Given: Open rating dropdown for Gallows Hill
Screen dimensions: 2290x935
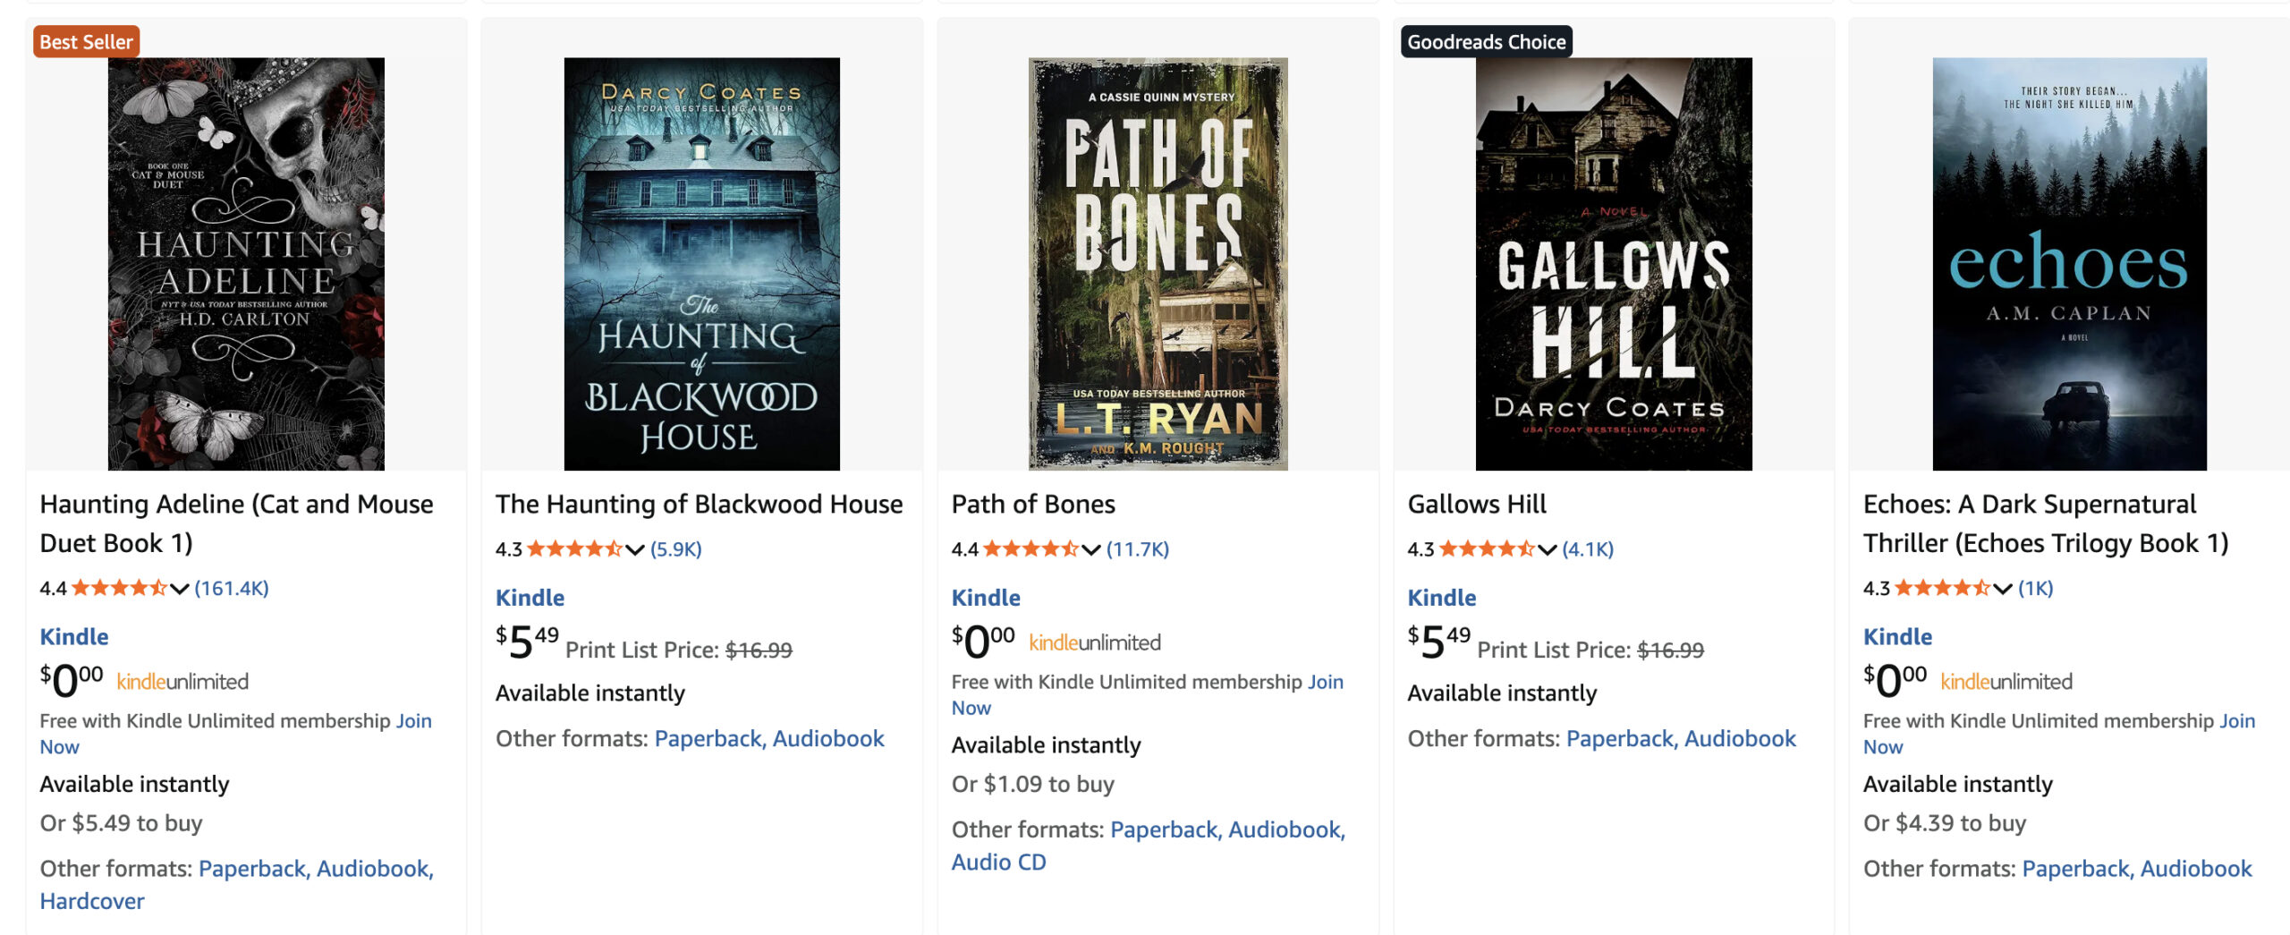Looking at the screenshot, I should coord(1548,549).
